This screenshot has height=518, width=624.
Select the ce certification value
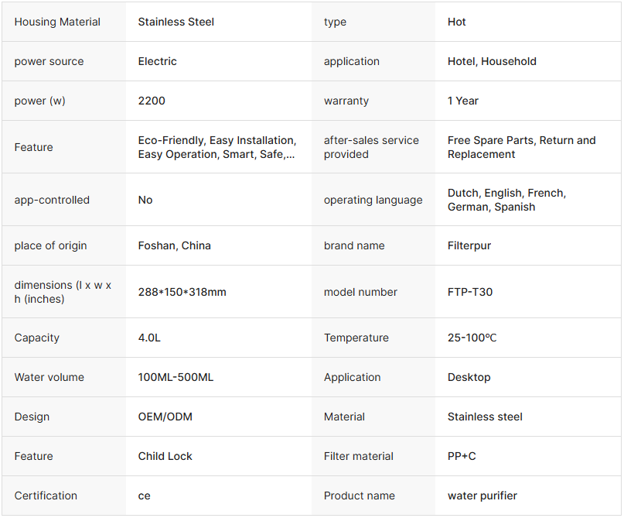pos(145,496)
